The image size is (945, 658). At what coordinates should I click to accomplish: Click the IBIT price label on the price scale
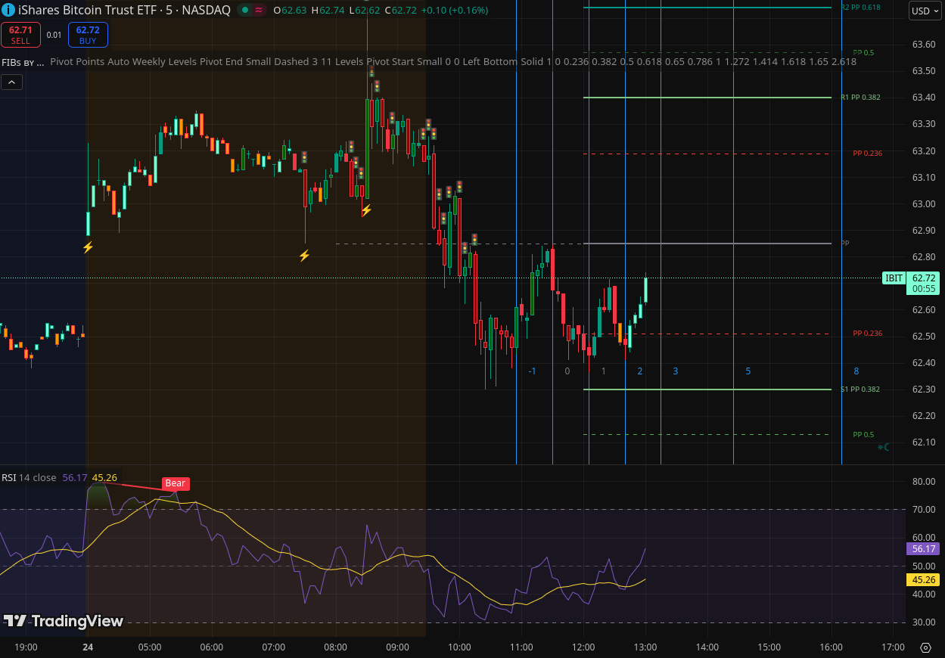[894, 278]
